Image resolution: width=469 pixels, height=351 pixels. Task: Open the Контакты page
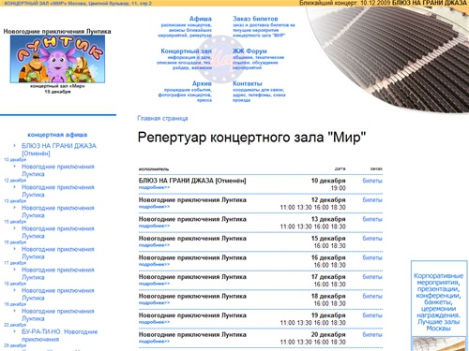pyautogui.click(x=248, y=83)
